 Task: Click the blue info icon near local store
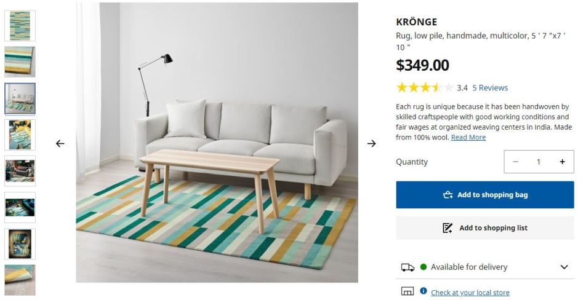[423, 291]
